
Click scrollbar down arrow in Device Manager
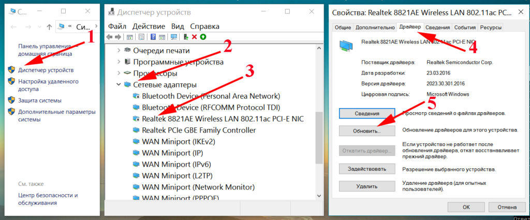click(319, 196)
